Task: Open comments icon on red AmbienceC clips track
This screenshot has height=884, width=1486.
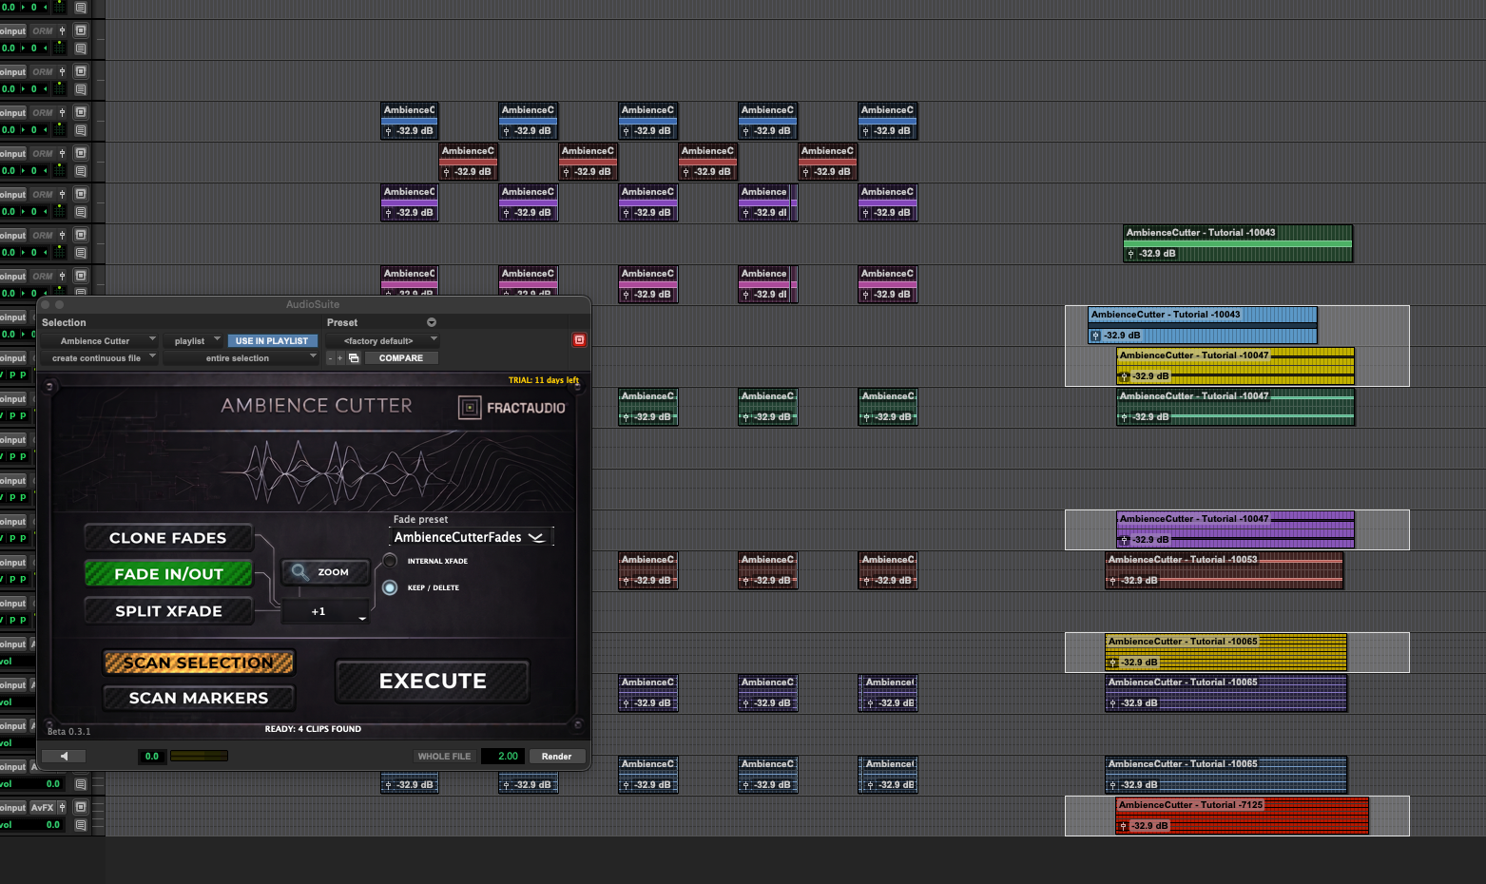Action: [81, 171]
